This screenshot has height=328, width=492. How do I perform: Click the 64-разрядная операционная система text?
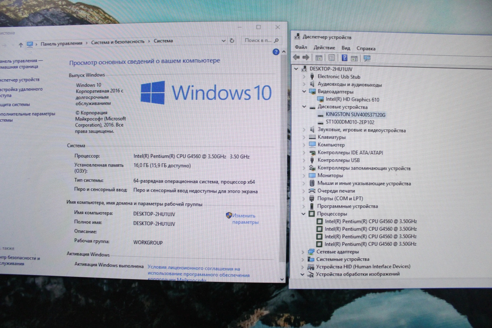(194, 182)
